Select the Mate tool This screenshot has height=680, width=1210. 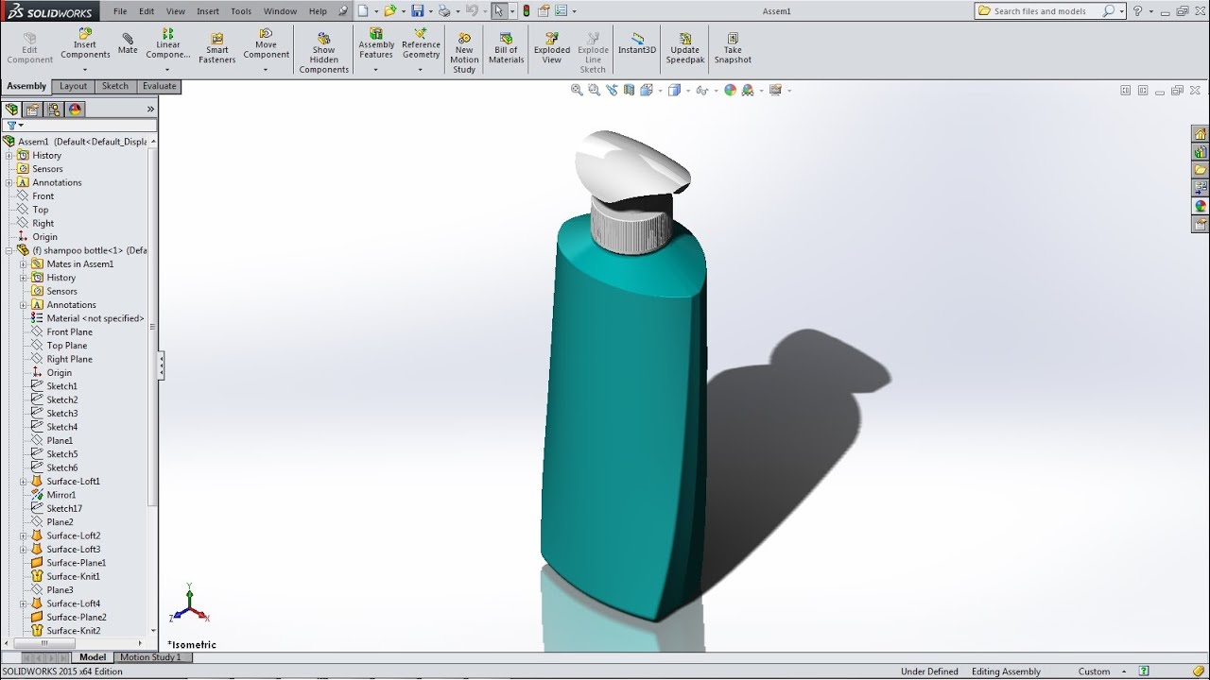[x=128, y=44]
